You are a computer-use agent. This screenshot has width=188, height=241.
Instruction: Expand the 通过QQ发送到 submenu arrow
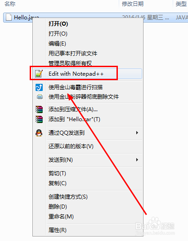click(137, 132)
